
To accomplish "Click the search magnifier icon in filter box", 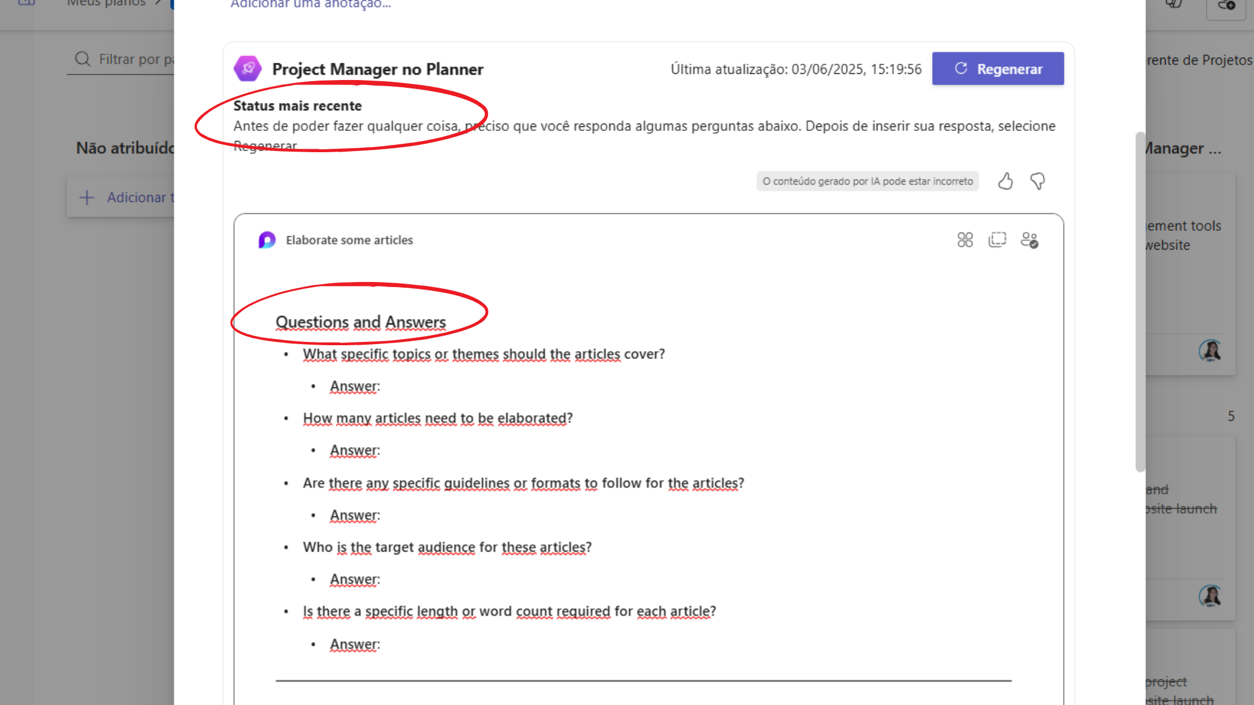I will click(83, 59).
